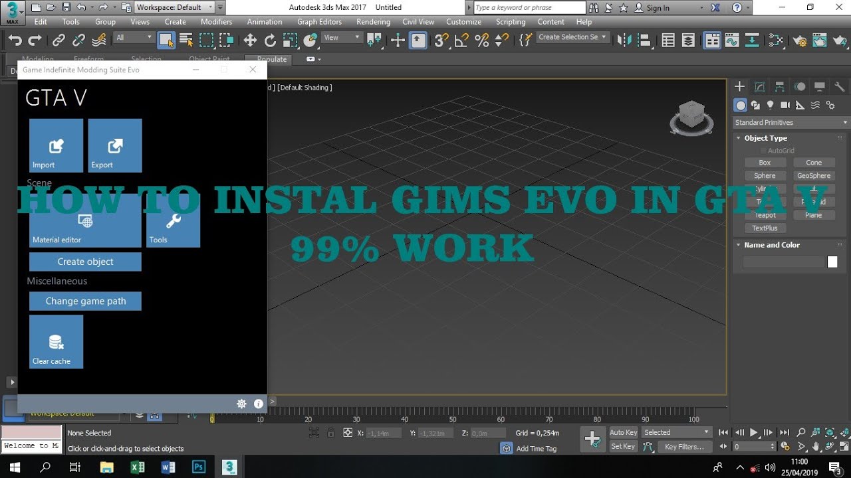Select the Select and Move tool
The width and height of the screenshot is (851, 478).
coord(250,40)
